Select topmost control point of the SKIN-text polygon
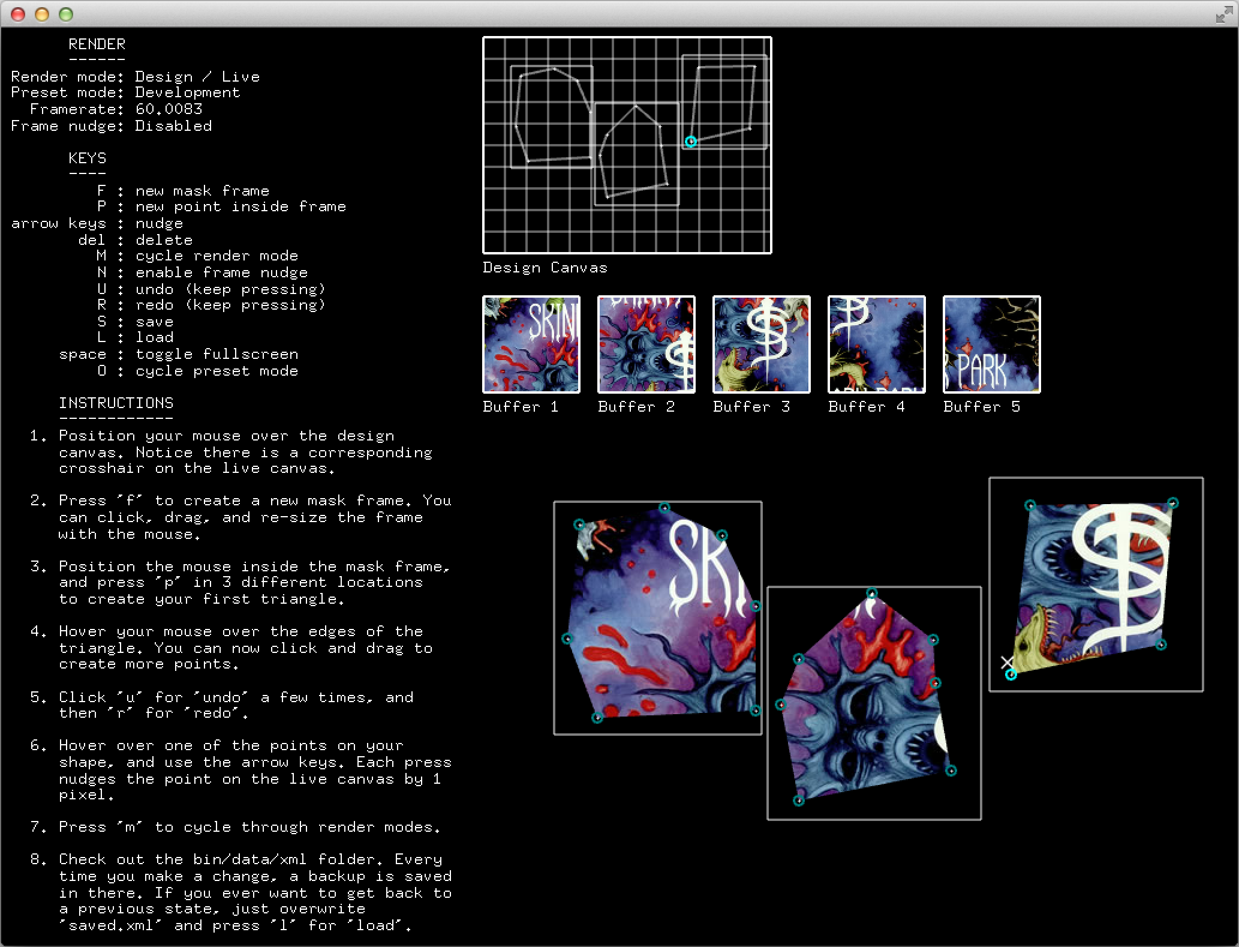Image resolution: width=1239 pixels, height=947 pixels. [x=664, y=508]
